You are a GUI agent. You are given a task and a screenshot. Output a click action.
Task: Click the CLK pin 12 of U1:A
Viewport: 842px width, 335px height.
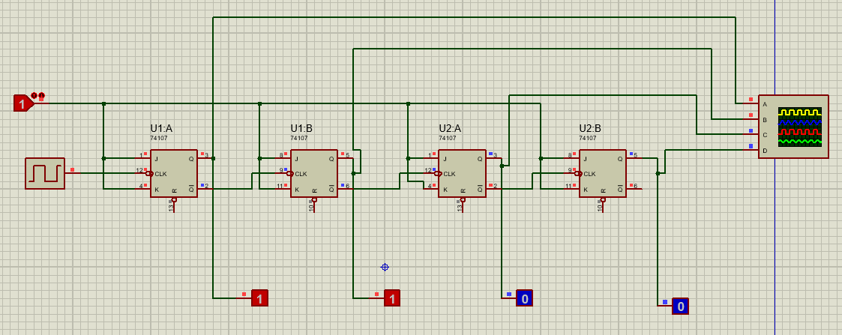pyautogui.click(x=143, y=173)
